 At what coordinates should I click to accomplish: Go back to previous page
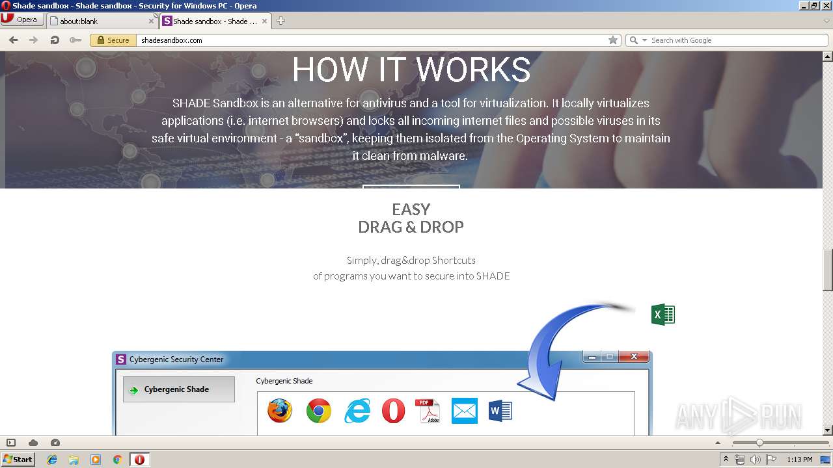[x=13, y=40]
